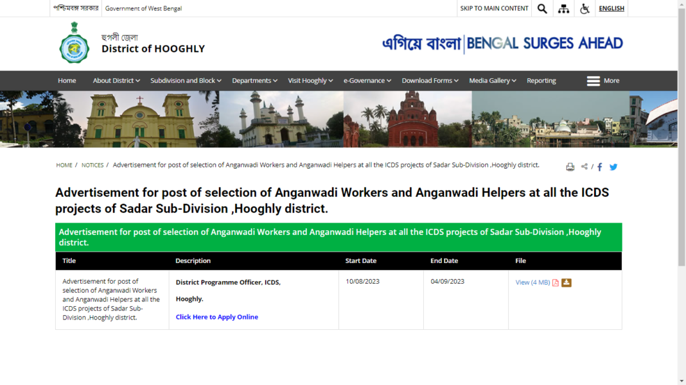Image resolution: width=686 pixels, height=385 pixels.
Task: Expand the Download Forms dropdown
Action: (429, 81)
